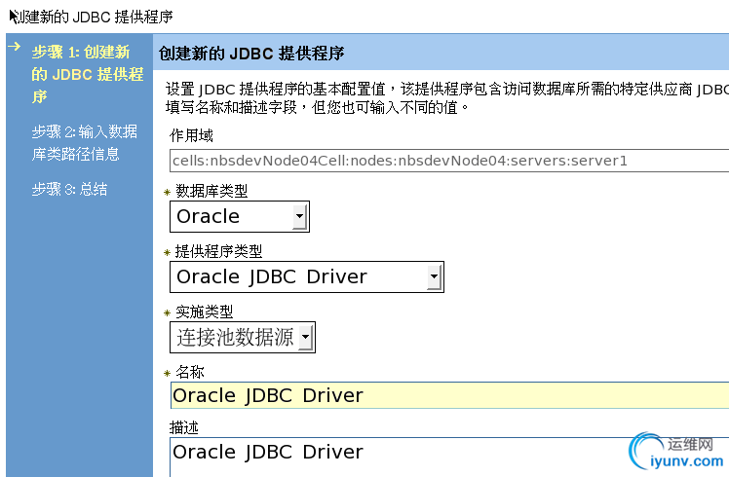The width and height of the screenshot is (729, 477).
Task: Open the 提供程序类型 Oracle JDBC Driver dropdown
Action: click(x=307, y=276)
